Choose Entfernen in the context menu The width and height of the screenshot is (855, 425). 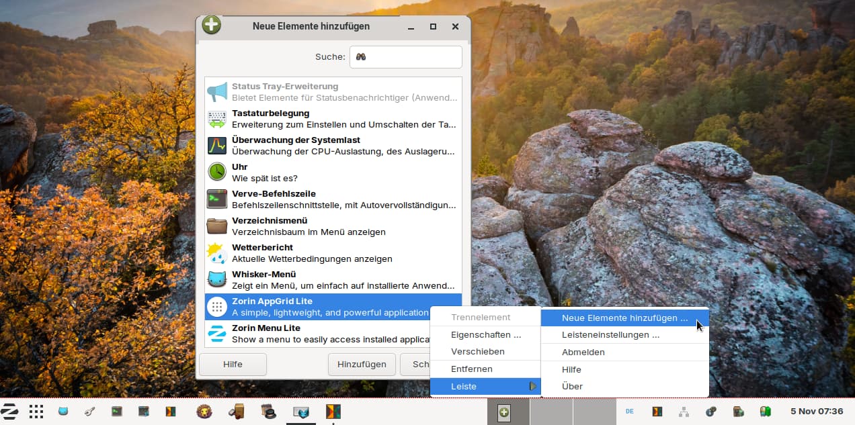471,369
